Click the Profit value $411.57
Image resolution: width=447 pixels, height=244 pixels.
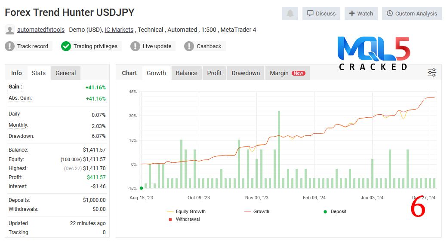click(x=96, y=177)
